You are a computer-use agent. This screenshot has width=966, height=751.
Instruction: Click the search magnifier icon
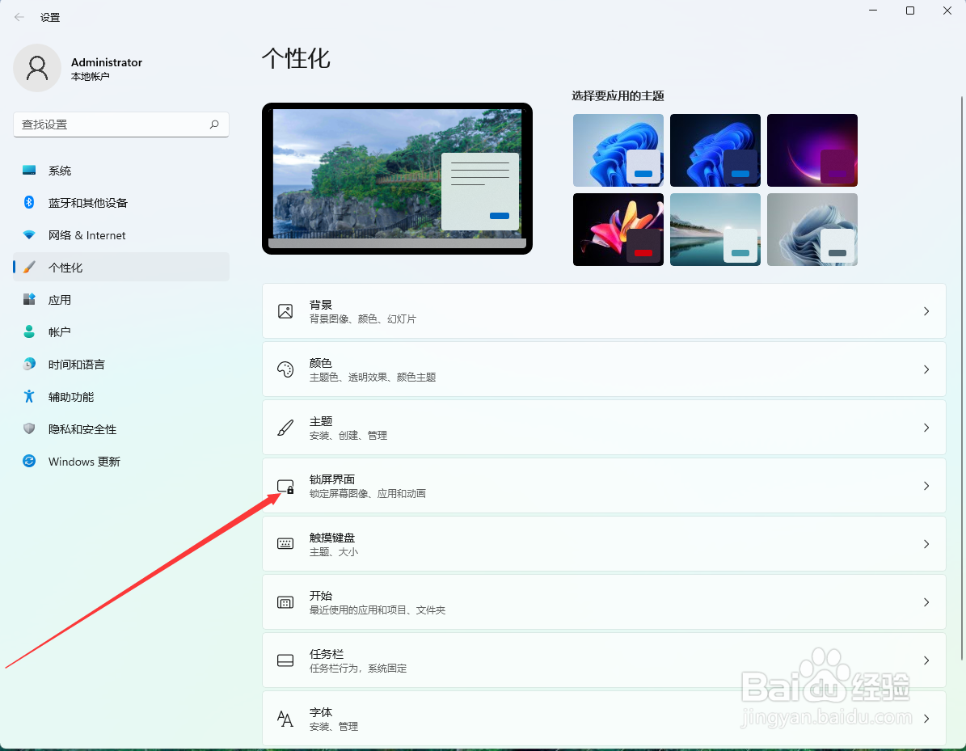coord(213,124)
